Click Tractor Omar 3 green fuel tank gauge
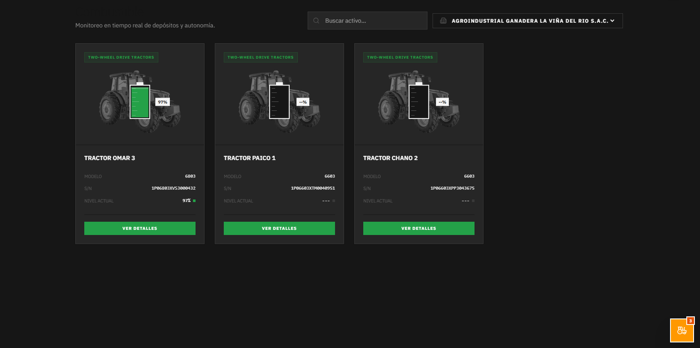 [x=140, y=102]
